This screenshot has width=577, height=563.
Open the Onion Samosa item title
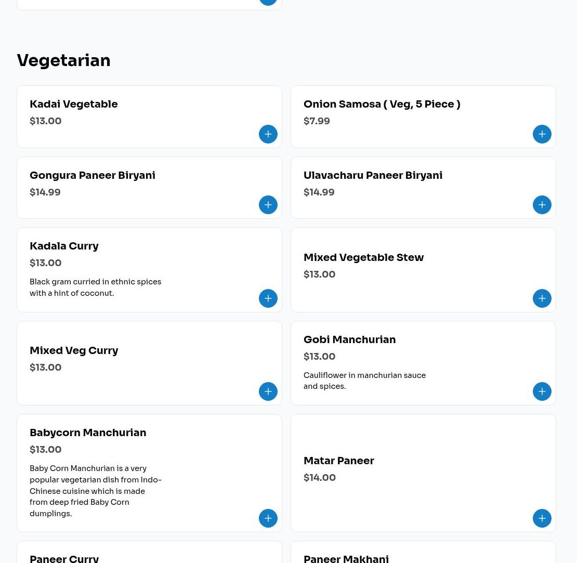pos(382,104)
